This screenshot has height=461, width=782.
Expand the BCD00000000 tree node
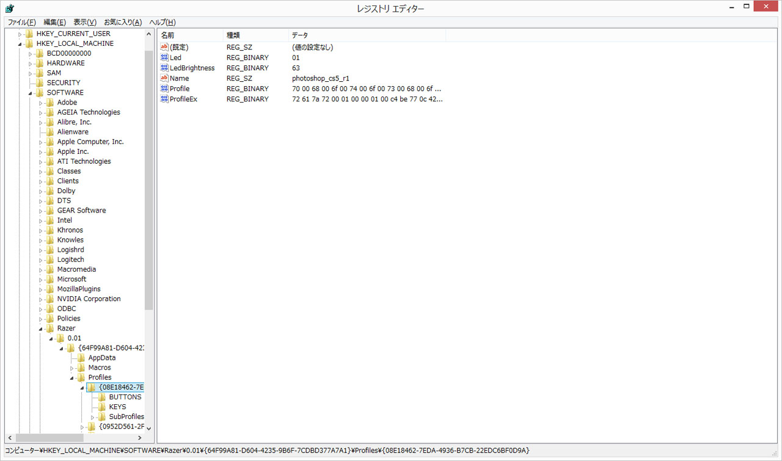[x=31, y=53]
